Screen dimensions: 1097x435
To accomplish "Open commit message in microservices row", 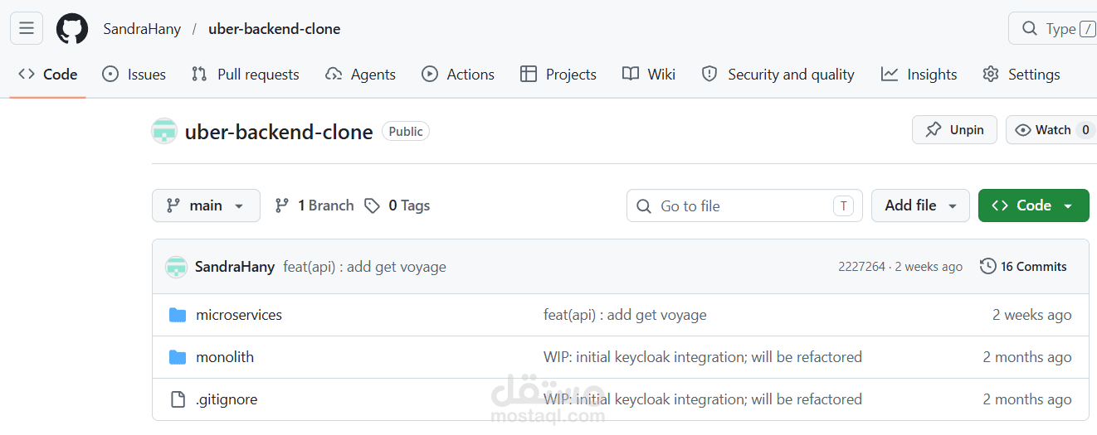I will [625, 315].
